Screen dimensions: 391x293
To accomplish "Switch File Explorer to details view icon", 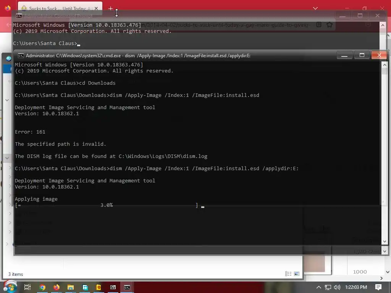I will pyautogui.click(x=288, y=274).
